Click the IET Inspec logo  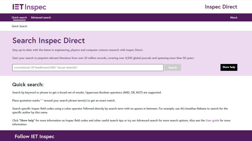pos(29,7)
